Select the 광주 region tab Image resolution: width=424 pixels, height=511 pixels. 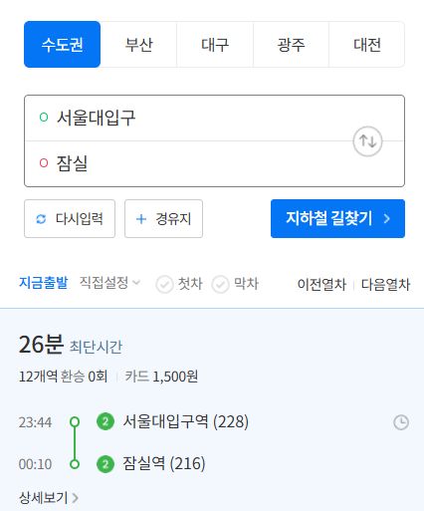tap(291, 44)
